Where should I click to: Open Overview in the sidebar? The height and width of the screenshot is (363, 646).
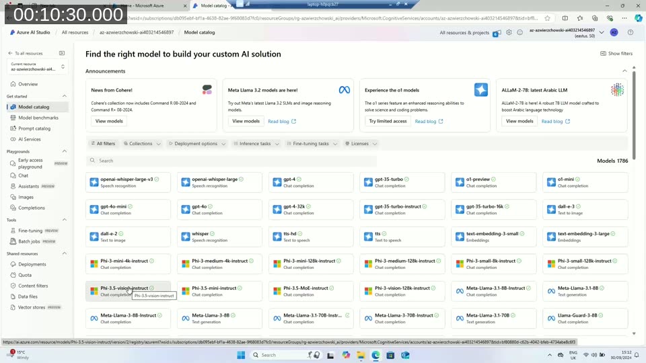[28, 84]
